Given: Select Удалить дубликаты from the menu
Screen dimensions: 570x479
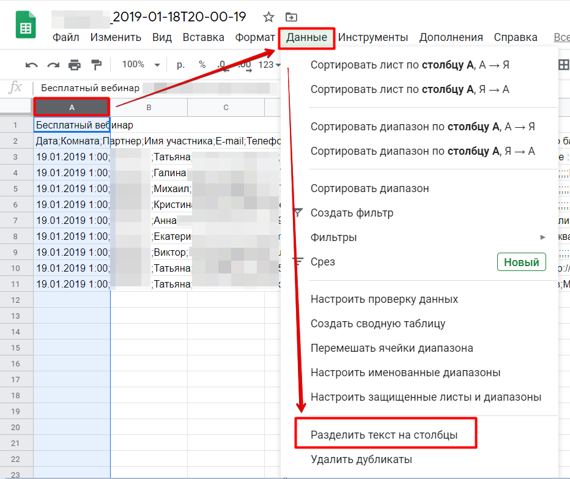Looking at the screenshot, I should tap(361, 459).
